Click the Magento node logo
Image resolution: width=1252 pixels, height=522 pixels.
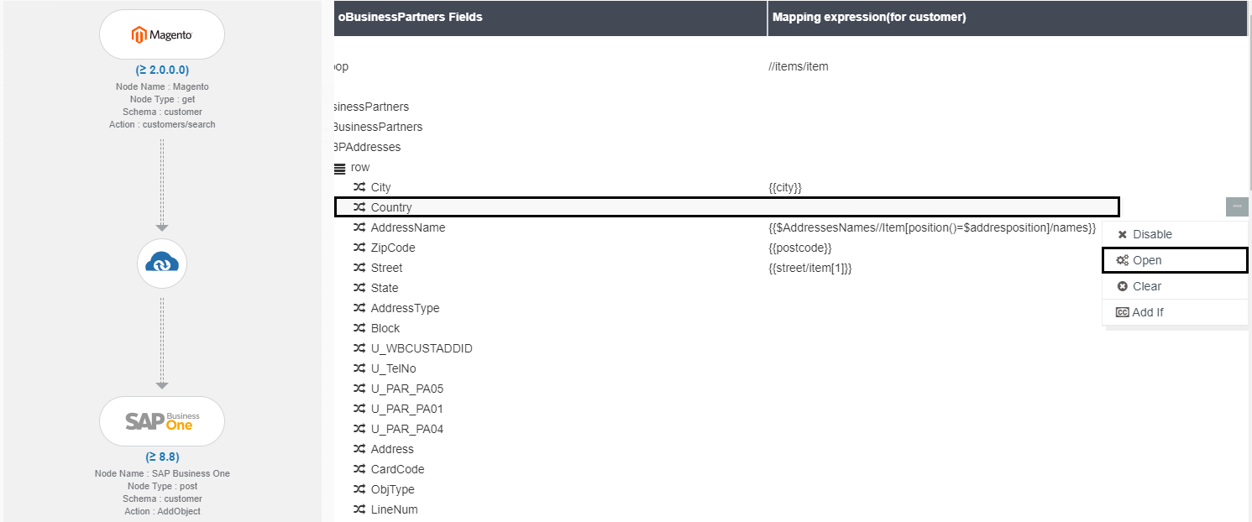[162, 35]
